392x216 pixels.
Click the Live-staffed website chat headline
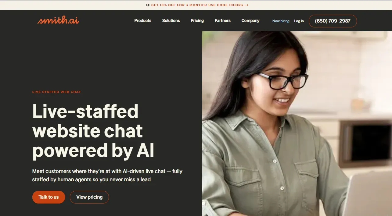point(93,131)
